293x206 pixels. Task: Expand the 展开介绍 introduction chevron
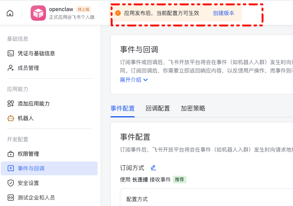tap(146, 80)
